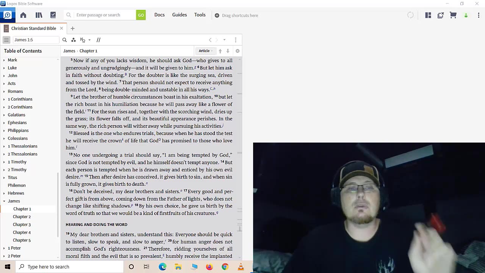Open Acts in table of contents
This screenshot has width=485, height=273.
(12, 83)
